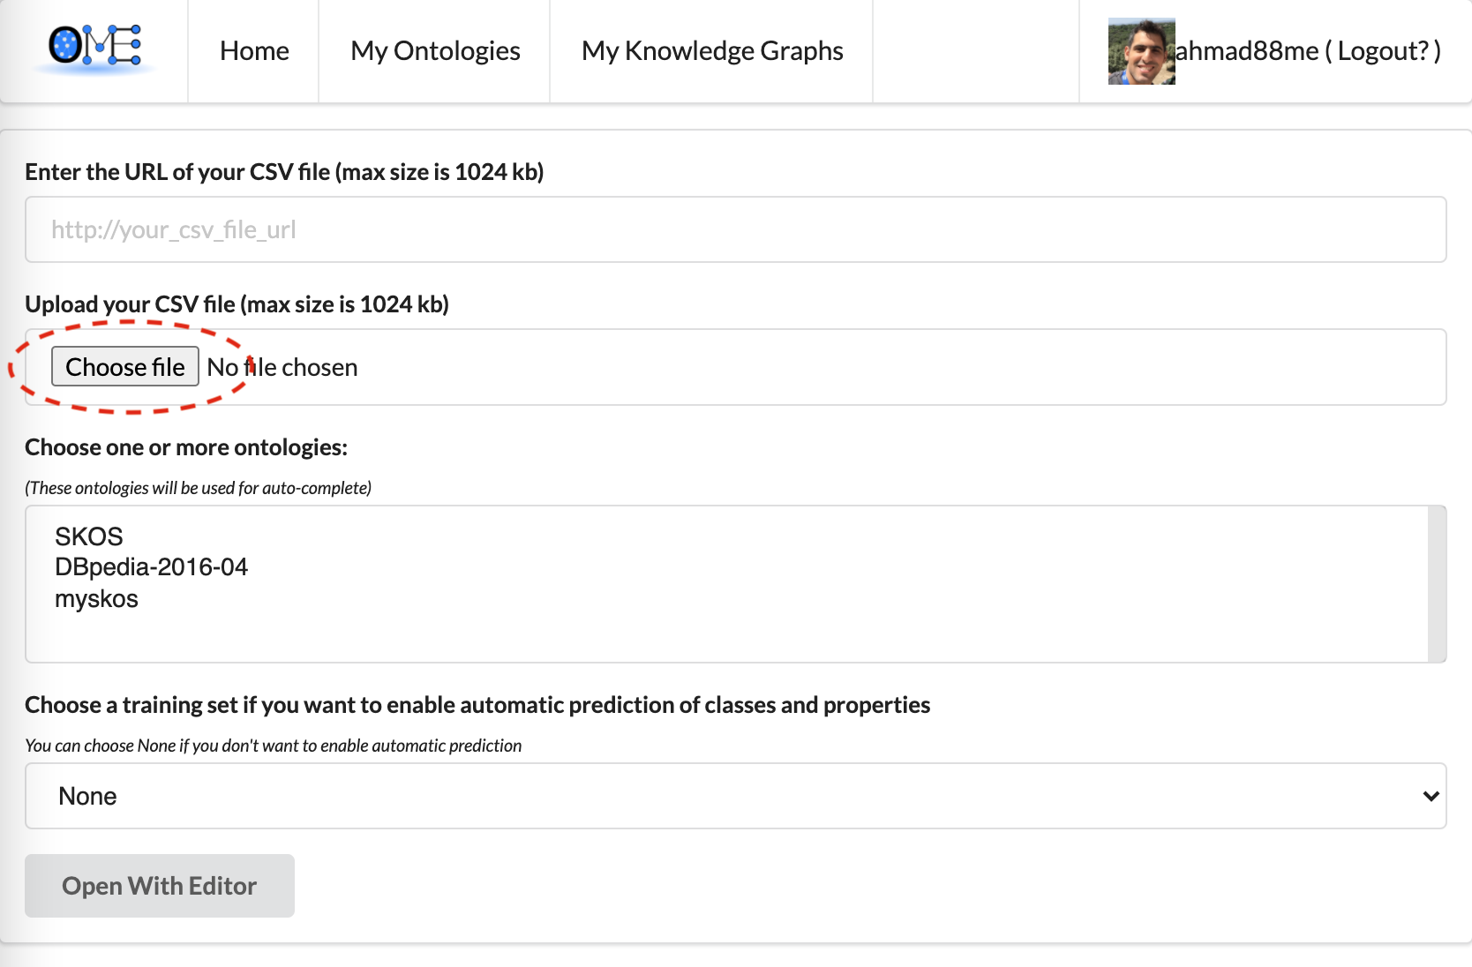Click the "Upload your CSV file" label
Image resolution: width=1472 pixels, height=967 pixels.
[x=237, y=304]
